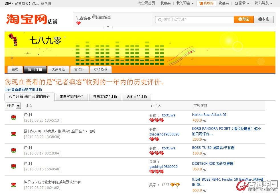Open 站内信 link
280x194 pixels.
(46, 4)
